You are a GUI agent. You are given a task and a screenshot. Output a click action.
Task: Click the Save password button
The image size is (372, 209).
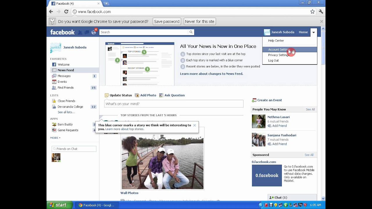(167, 21)
